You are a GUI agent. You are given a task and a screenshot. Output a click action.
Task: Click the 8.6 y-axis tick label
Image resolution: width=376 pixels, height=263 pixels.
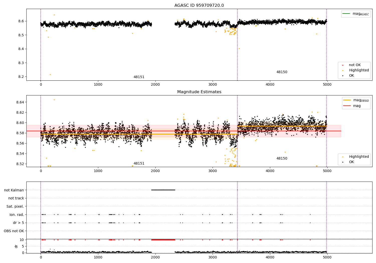tap(21, 21)
